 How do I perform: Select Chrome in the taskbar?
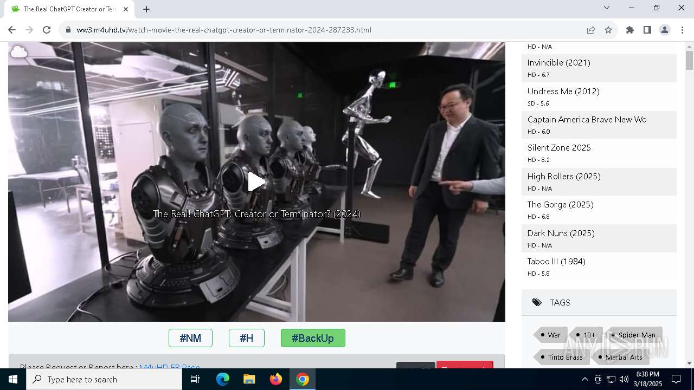click(303, 379)
